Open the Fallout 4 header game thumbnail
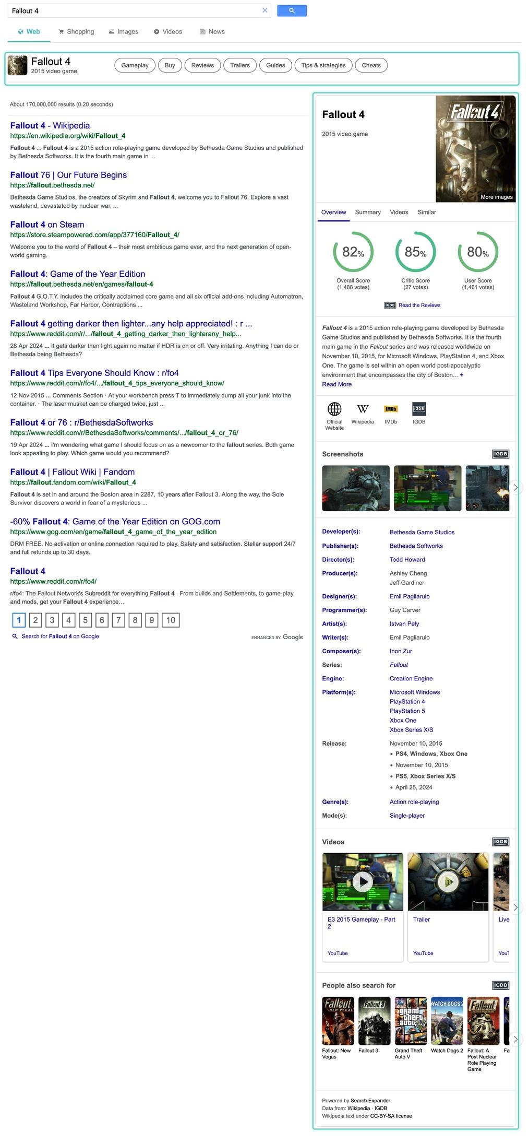Screen dimensions: 529x1143 pyautogui.click(x=17, y=65)
